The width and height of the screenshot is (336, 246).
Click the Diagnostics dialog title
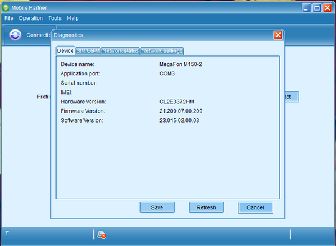68,35
